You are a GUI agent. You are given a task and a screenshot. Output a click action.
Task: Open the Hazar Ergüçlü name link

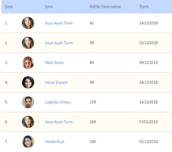pos(56,82)
